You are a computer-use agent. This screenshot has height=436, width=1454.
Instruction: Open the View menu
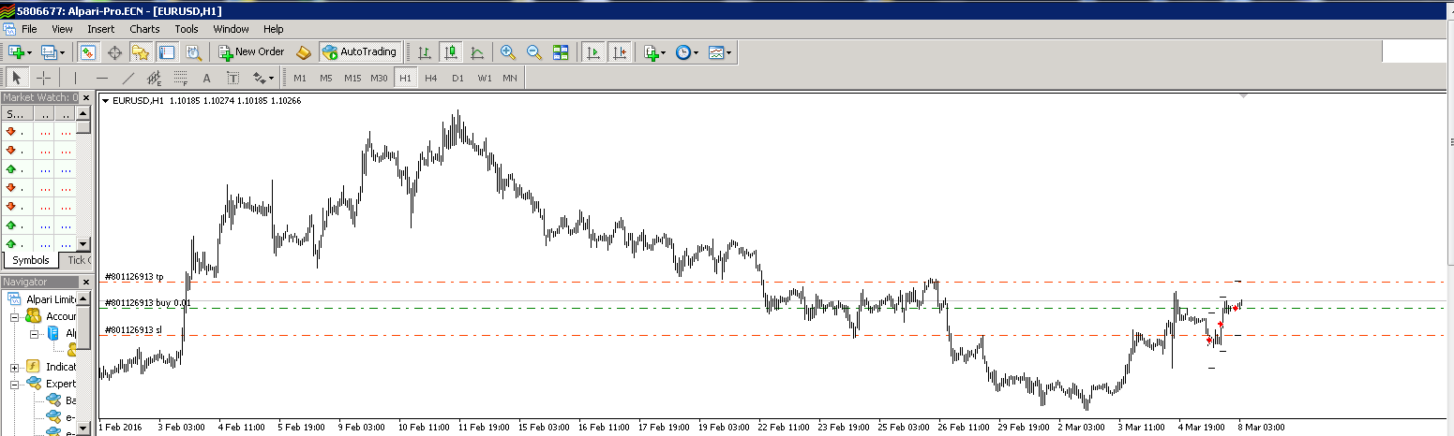[x=62, y=29]
